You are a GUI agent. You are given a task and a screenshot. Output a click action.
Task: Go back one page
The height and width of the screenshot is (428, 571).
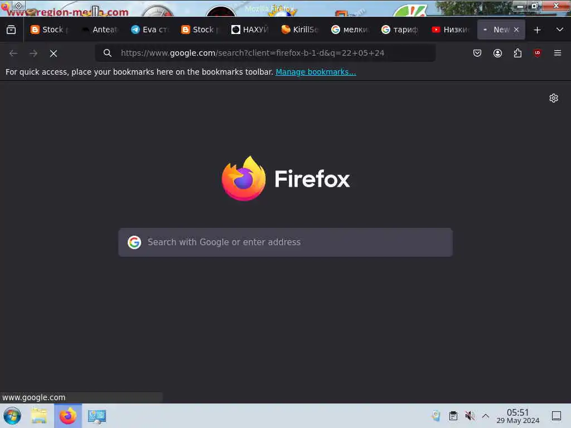tap(13, 53)
